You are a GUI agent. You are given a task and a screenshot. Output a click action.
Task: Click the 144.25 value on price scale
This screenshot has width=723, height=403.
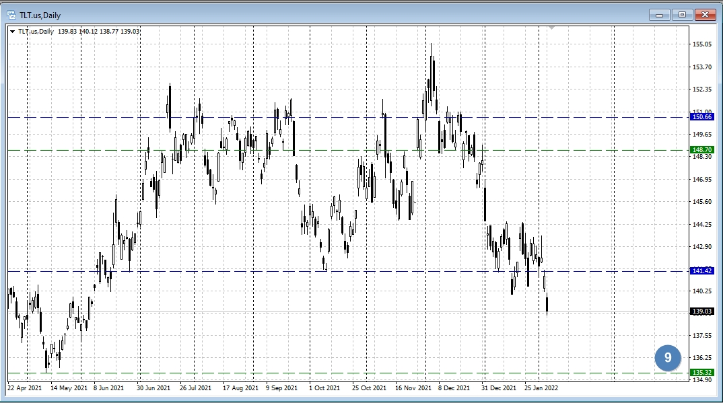tap(701, 225)
